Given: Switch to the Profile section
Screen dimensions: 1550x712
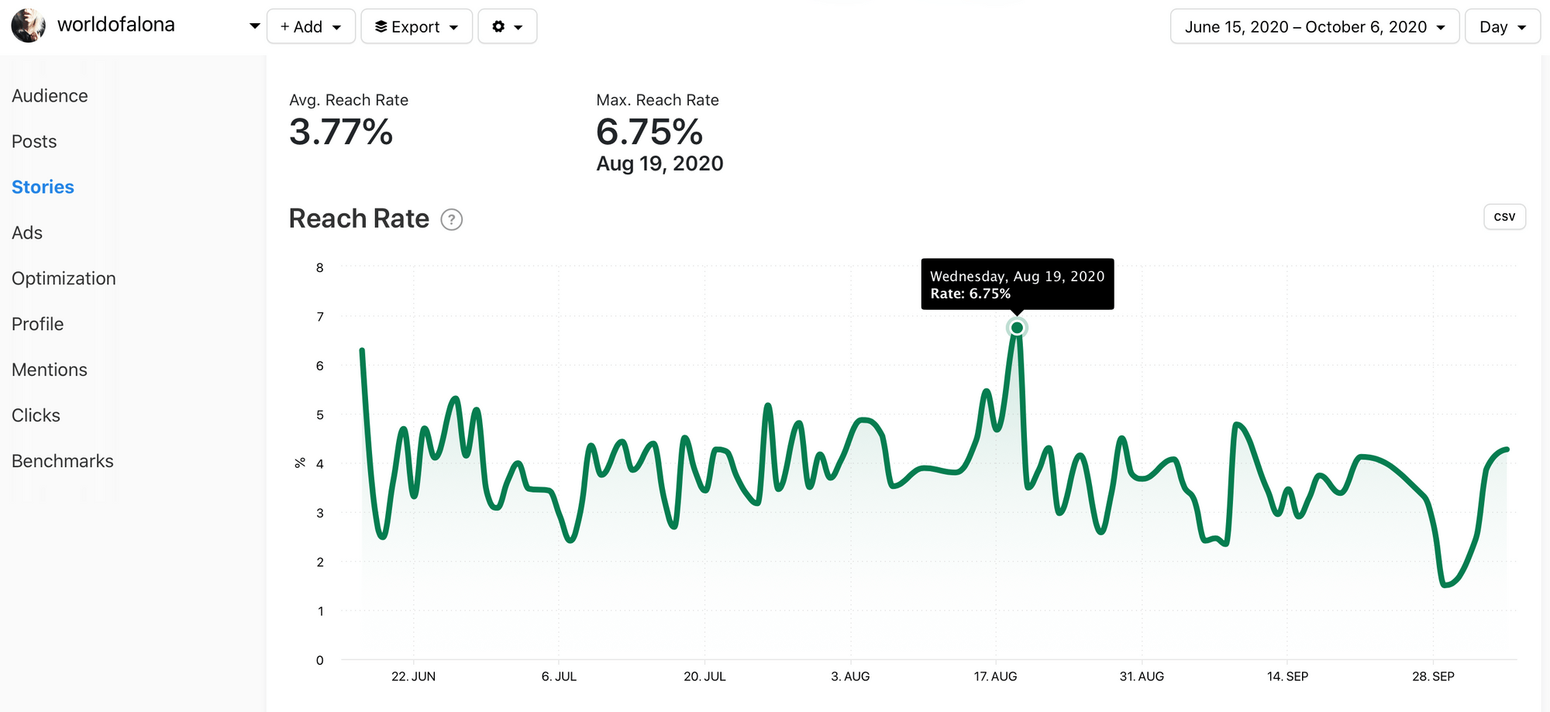Looking at the screenshot, I should click(x=37, y=325).
